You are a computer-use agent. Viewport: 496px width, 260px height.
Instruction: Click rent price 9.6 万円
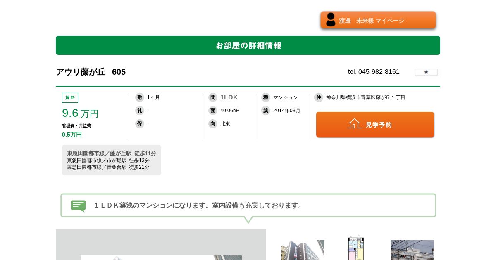(x=80, y=113)
